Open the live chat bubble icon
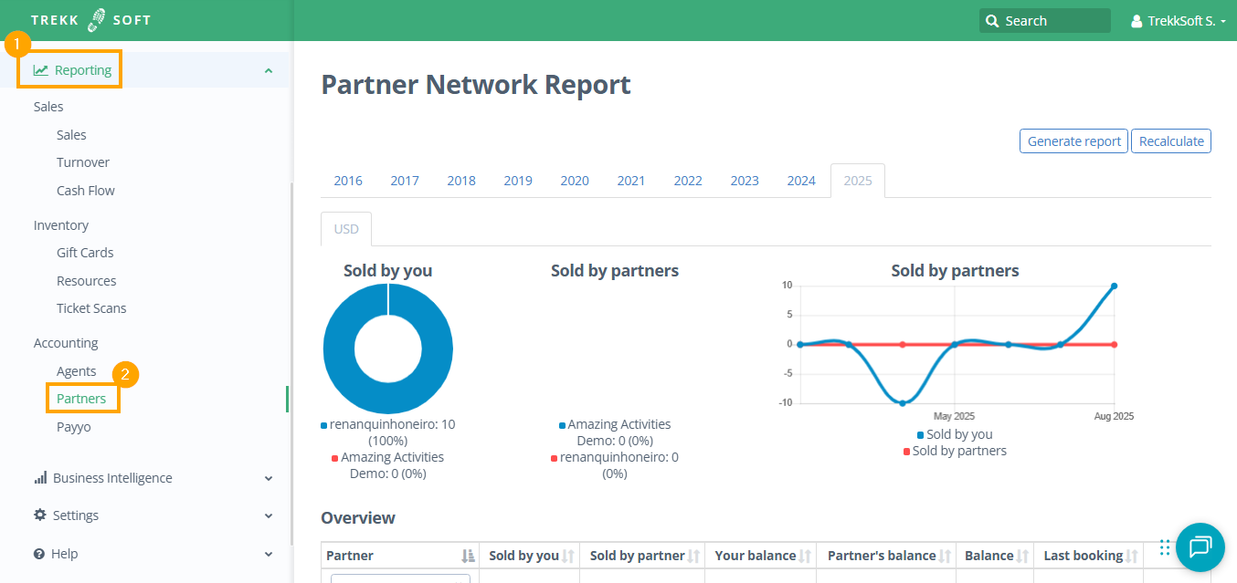This screenshot has height=583, width=1237. (x=1200, y=547)
